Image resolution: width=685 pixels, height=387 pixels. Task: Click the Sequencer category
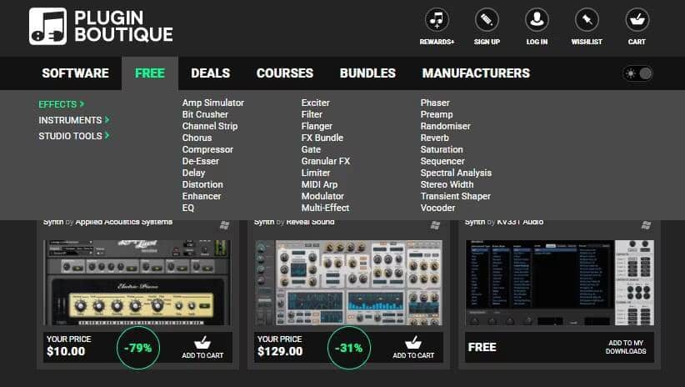[442, 161]
